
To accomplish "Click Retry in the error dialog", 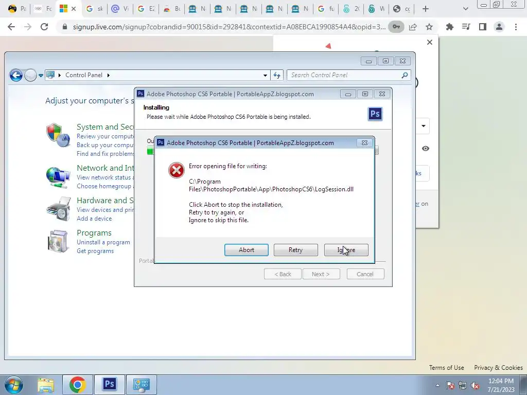I will coord(296,250).
